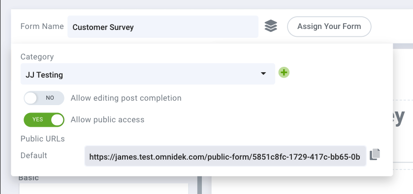The image size is (413, 194).
Task: Click the Public URLs heading
Action: (x=43, y=139)
